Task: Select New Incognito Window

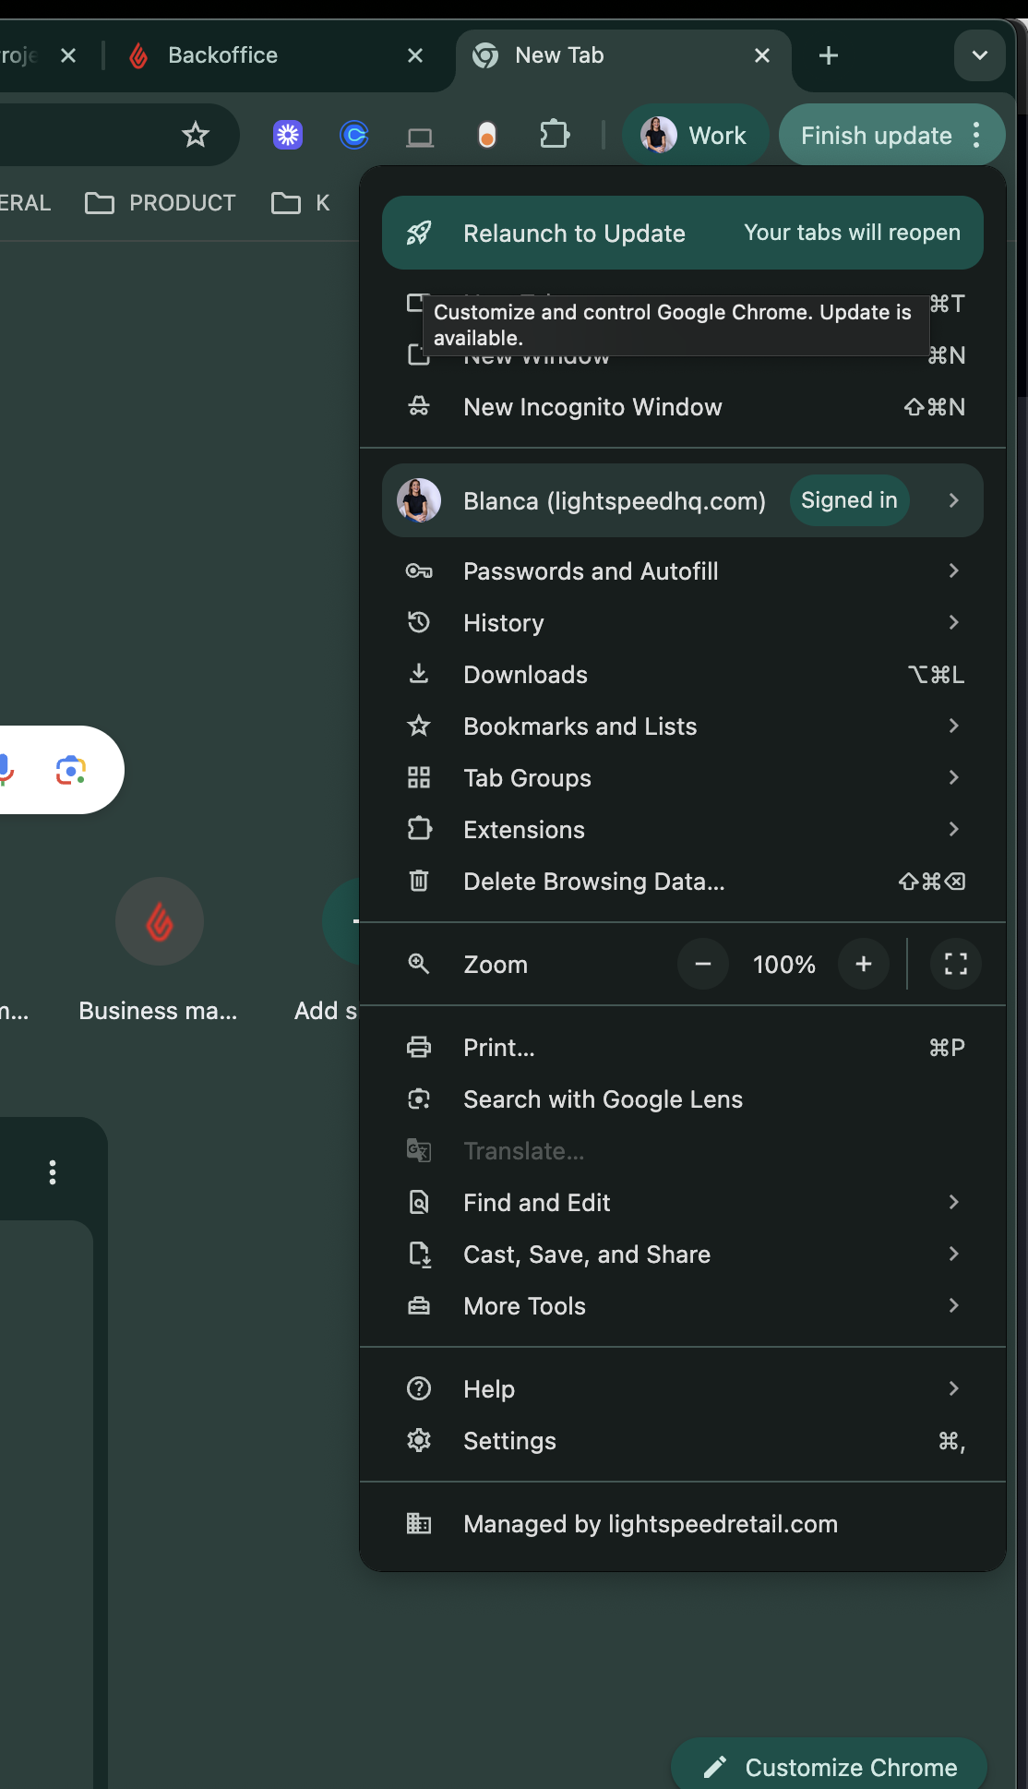Action: [592, 407]
